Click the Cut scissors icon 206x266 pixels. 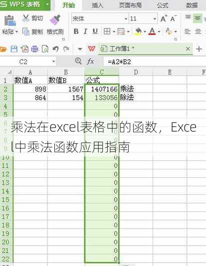point(26,18)
